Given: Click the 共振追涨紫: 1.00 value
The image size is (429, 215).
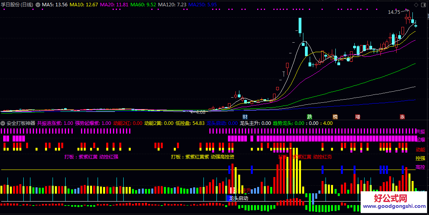Looking at the screenshot, I should [x=55, y=123].
